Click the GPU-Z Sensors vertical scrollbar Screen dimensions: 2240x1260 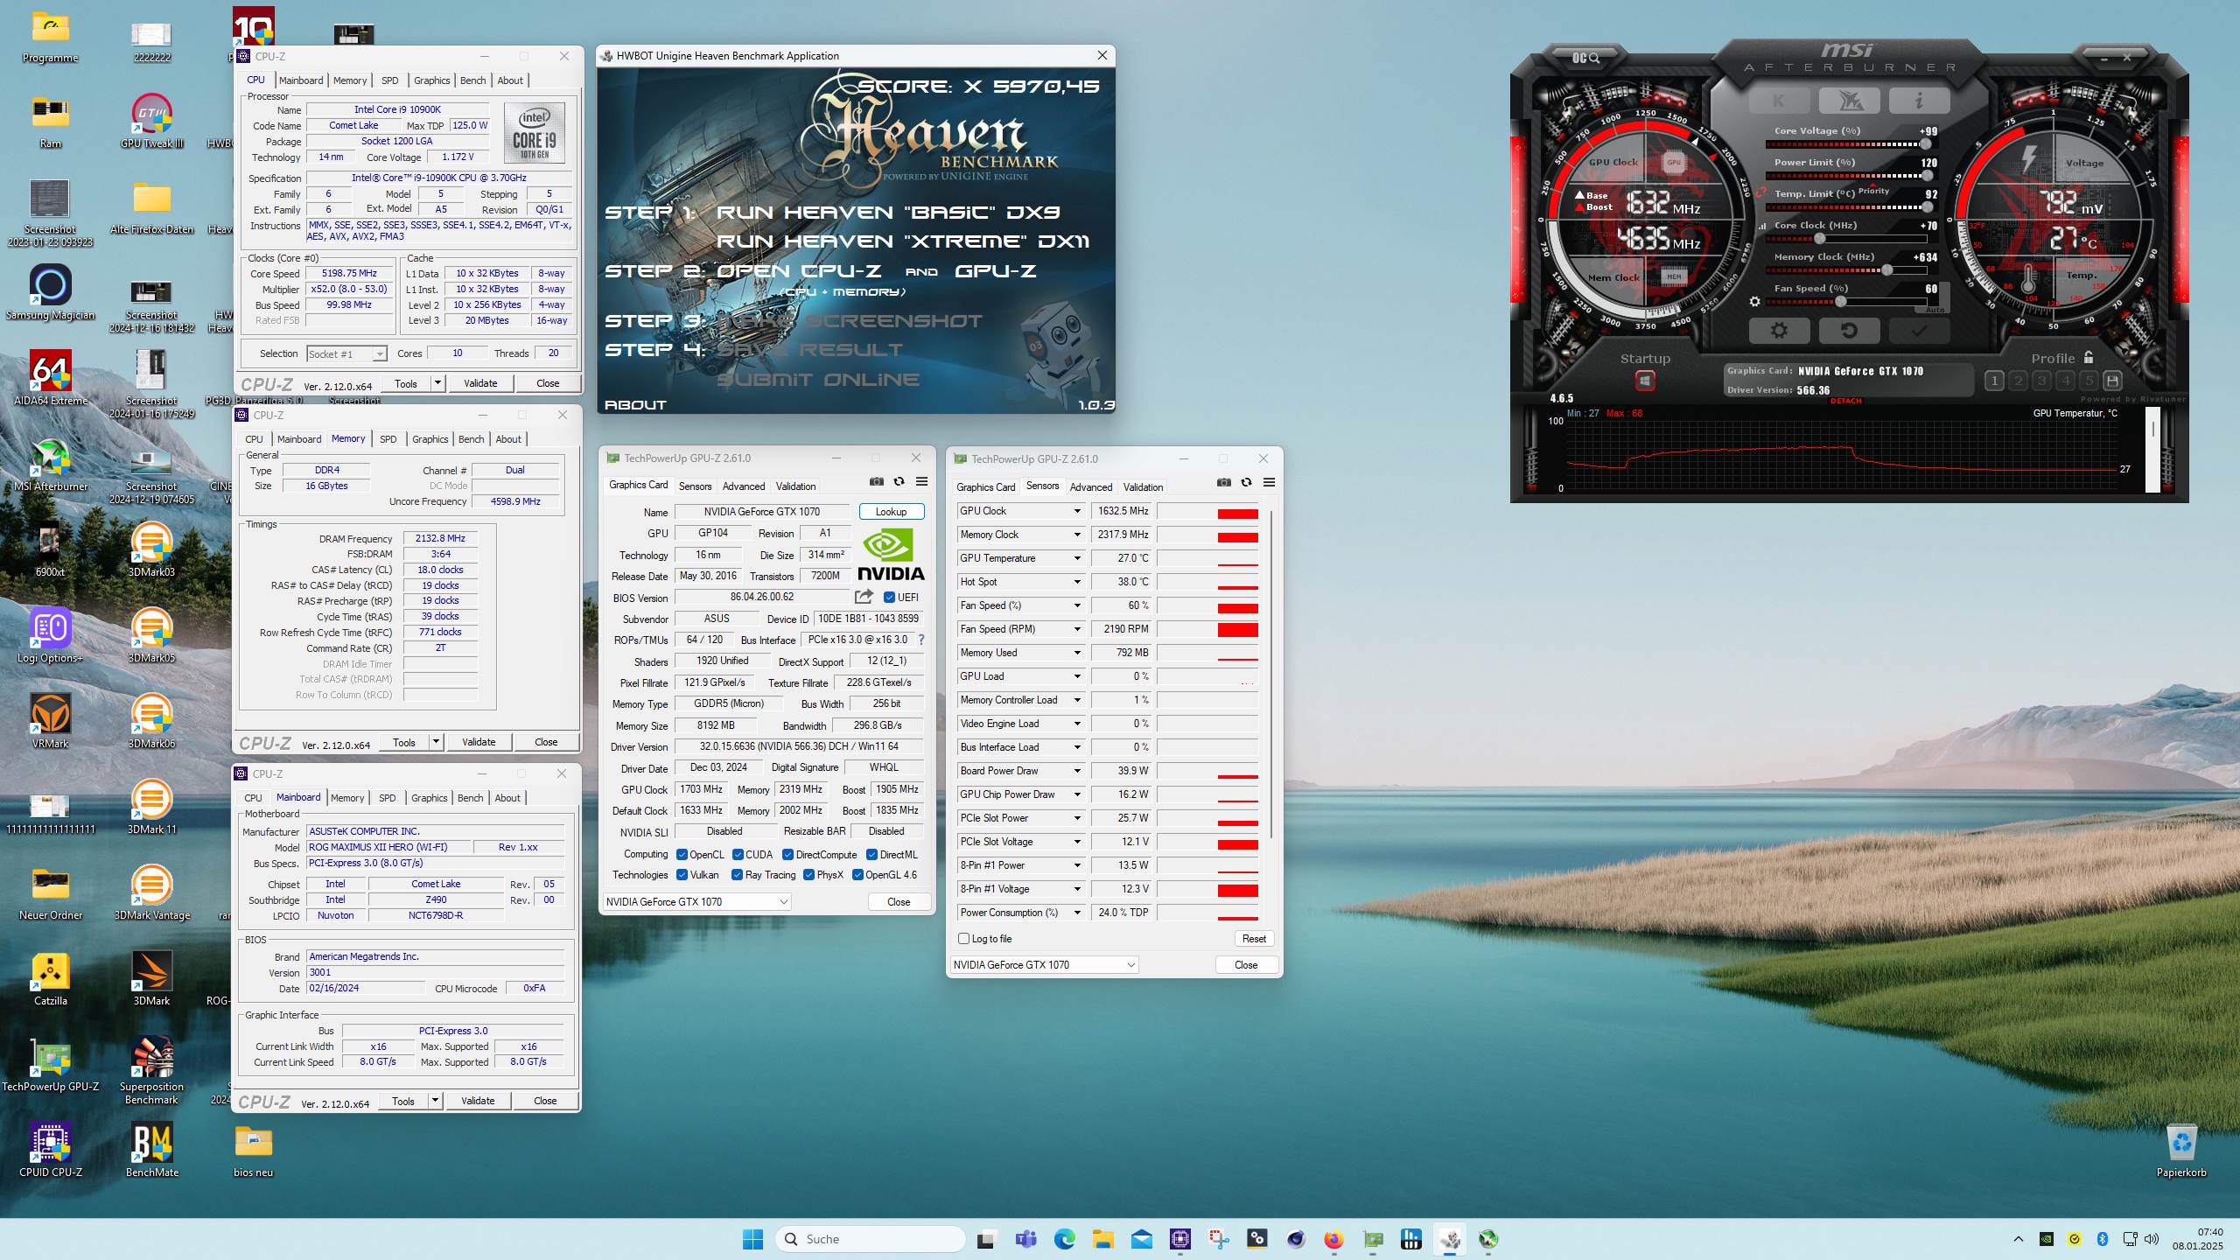pos(1271,674)
